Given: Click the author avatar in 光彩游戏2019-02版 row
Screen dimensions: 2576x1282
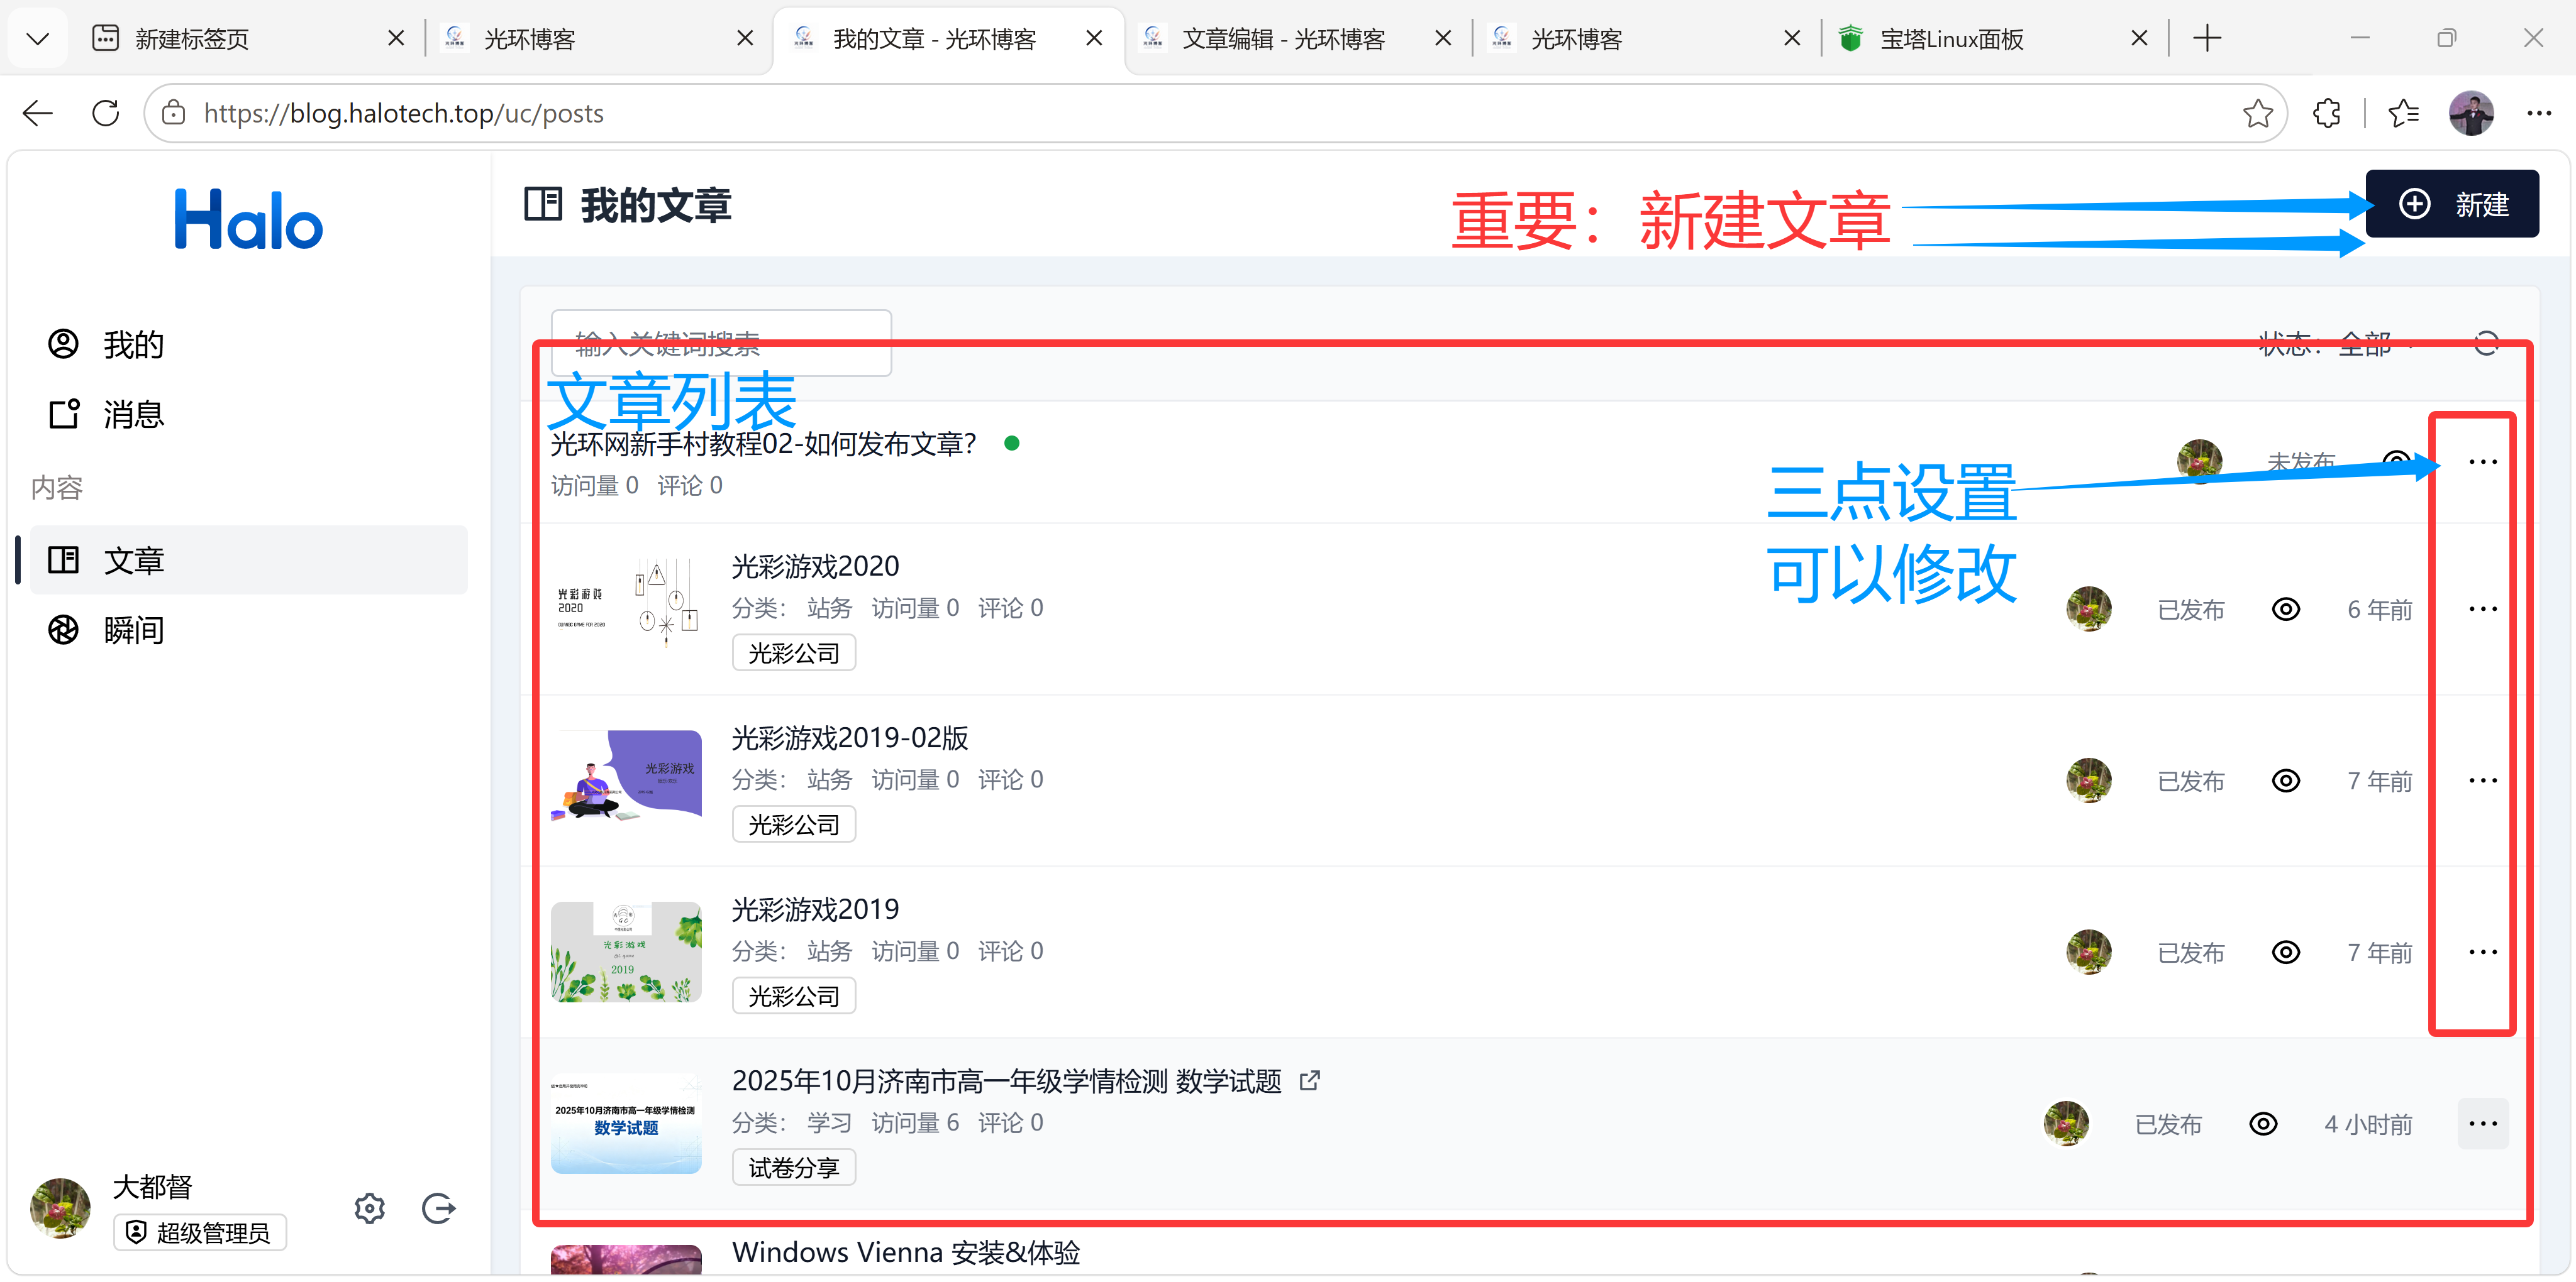Looking at the screenshot, I should pos(2089,781).
